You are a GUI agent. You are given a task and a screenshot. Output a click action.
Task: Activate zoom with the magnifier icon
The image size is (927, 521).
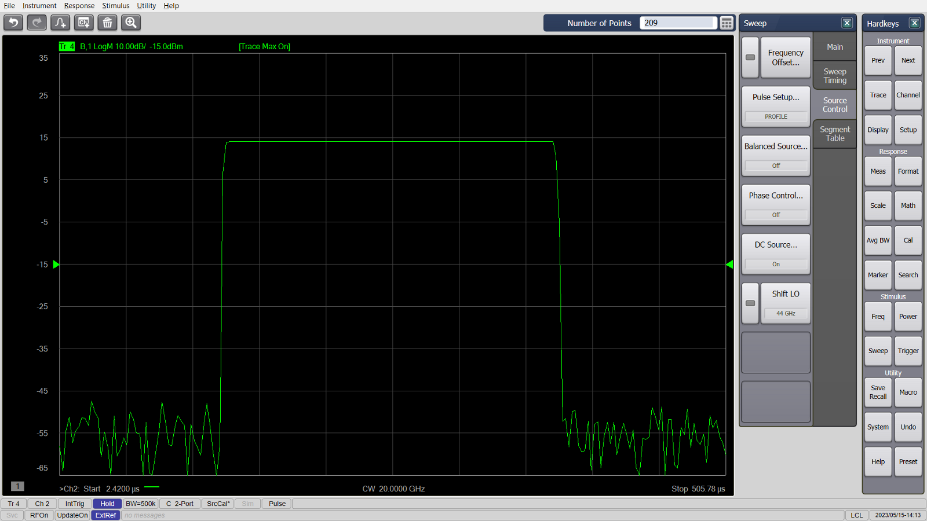point(130,23)
